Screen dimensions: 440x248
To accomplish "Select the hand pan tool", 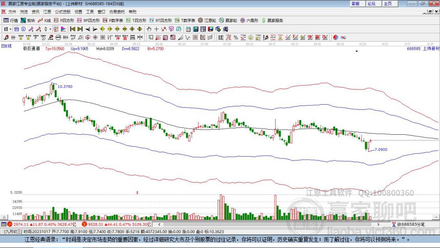I will pyautogui.click(x=149, y=29).
